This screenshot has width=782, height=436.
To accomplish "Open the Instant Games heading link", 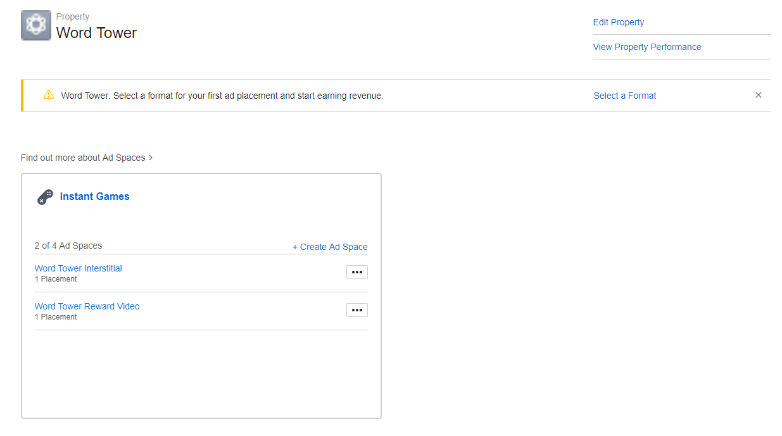I will point(94,196).
